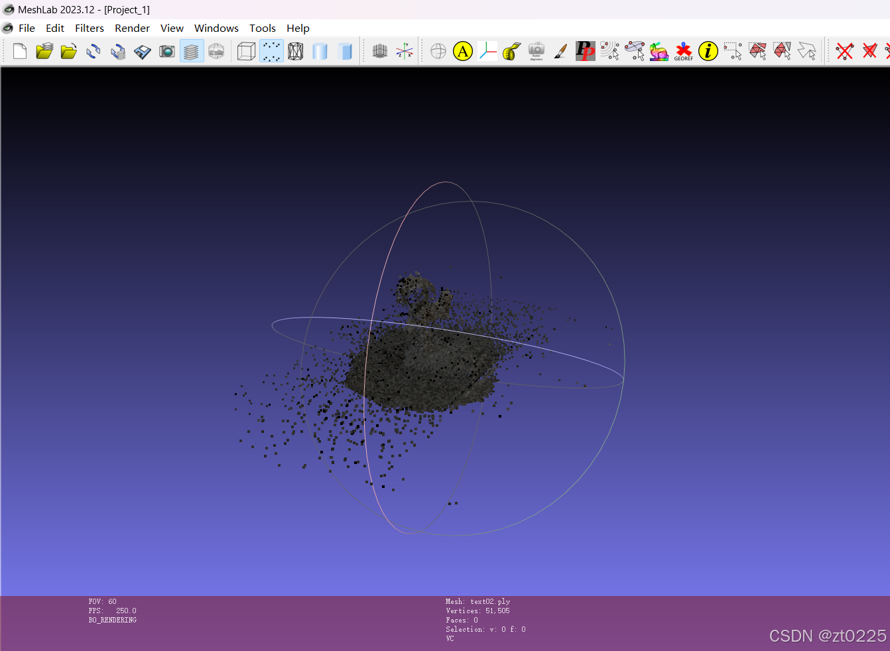Select the Z-painting brush tool
The height and width of the screenshot is (651, 890).
tap(560, 51)
